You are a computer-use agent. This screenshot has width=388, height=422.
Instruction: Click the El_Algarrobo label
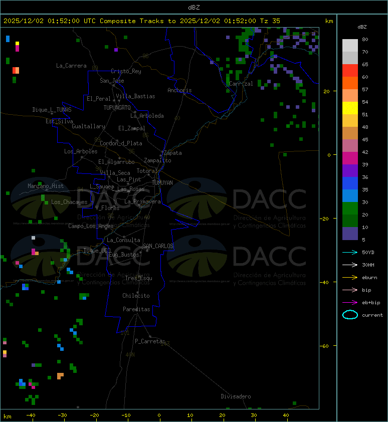tap(116, 162)
